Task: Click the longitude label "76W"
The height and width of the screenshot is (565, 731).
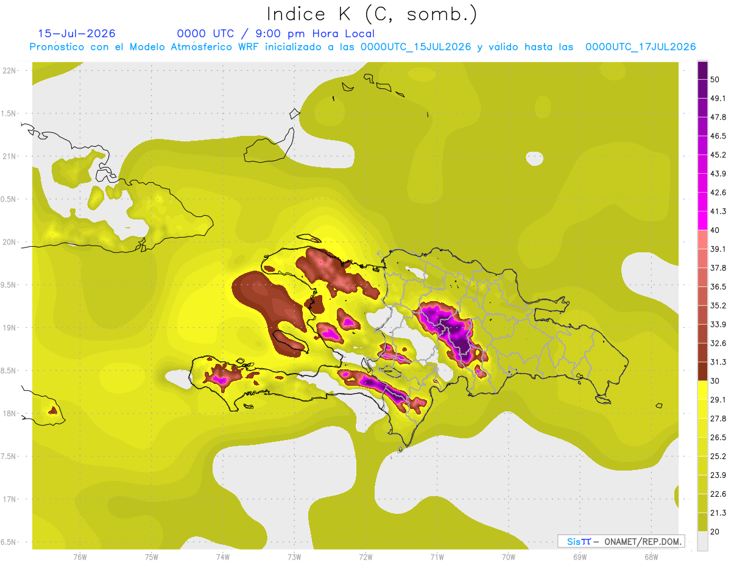Action: (x=80, y=556)
